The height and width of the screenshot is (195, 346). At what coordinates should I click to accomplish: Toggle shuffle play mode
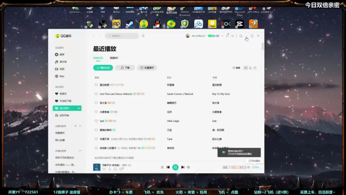pos(162,167)
